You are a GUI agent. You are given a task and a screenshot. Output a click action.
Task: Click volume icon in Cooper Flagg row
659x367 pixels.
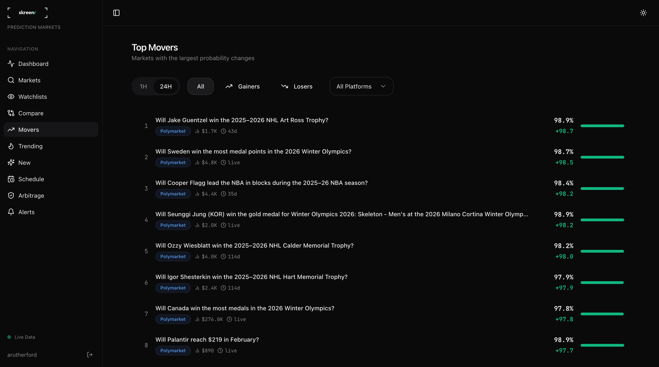tap(197, 194)
